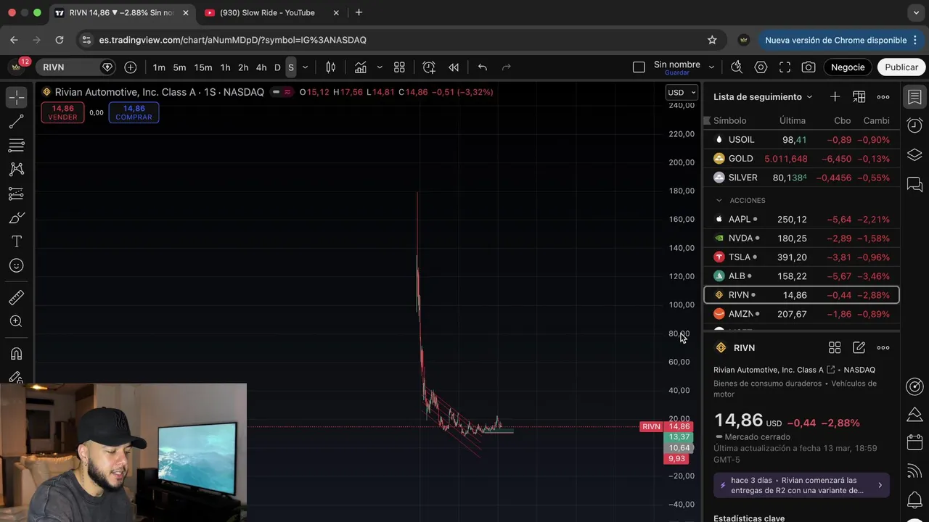This screenshot has height=522, width=929.
Task: Open a new browser tab
Action: pyautogui.click(x=359, y=13)
